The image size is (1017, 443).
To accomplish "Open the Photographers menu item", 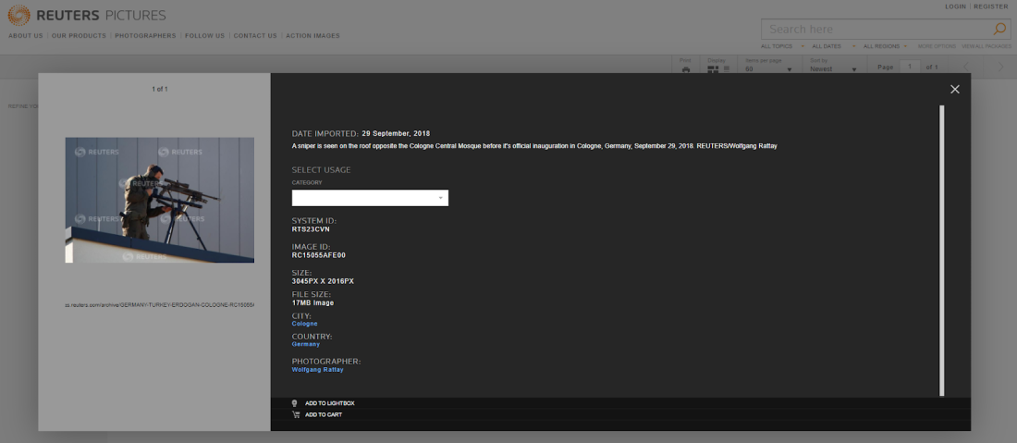I will (145, 36).
